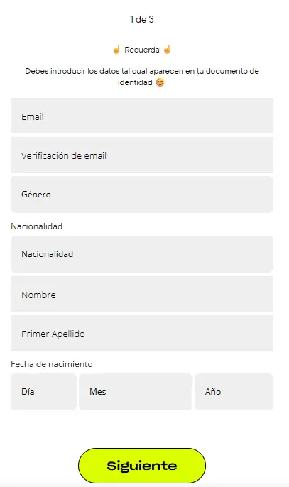This screenshot has width=289, height=487.
Task: Click the Fecha de nacimiento label
Action: pos(52,364)
